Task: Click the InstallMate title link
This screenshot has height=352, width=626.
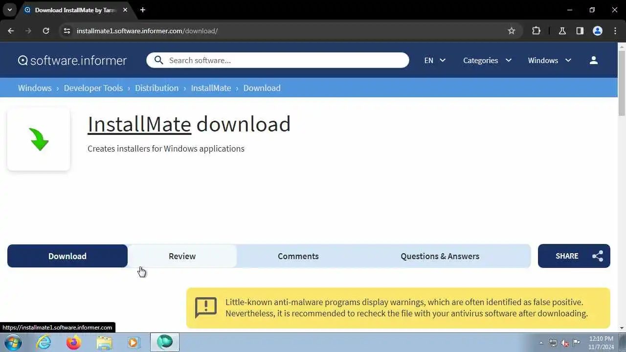Action: [x=139, y=124]
